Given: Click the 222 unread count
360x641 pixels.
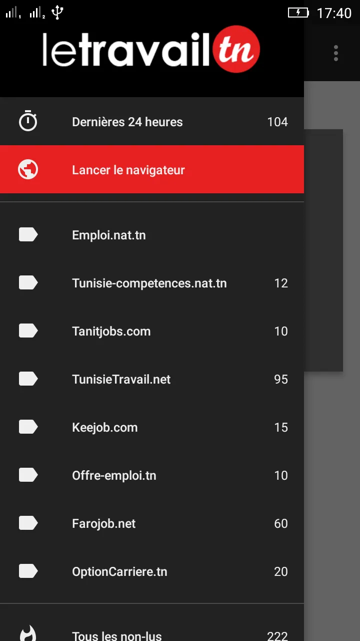Looking at the screenshot, I should [x=277, y=636].
